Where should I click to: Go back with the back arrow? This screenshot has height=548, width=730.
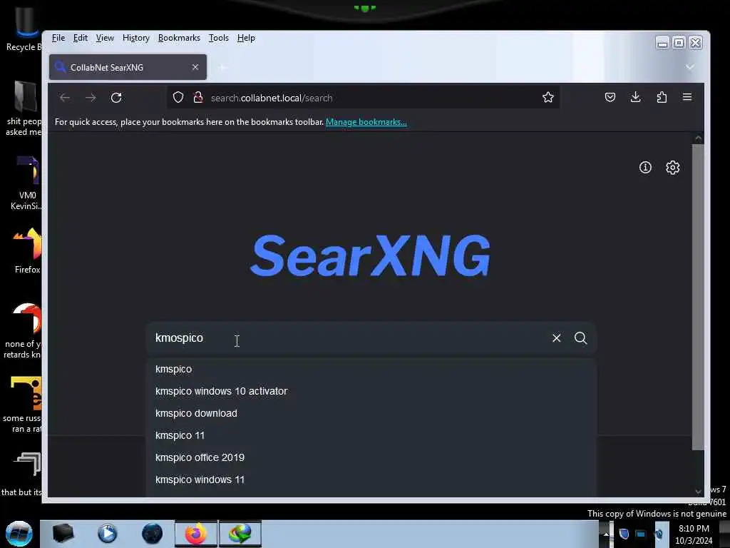(x=65, y=98)
